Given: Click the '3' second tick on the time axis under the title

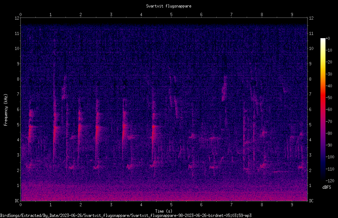Looking at the screenshot, I should 111,15.
